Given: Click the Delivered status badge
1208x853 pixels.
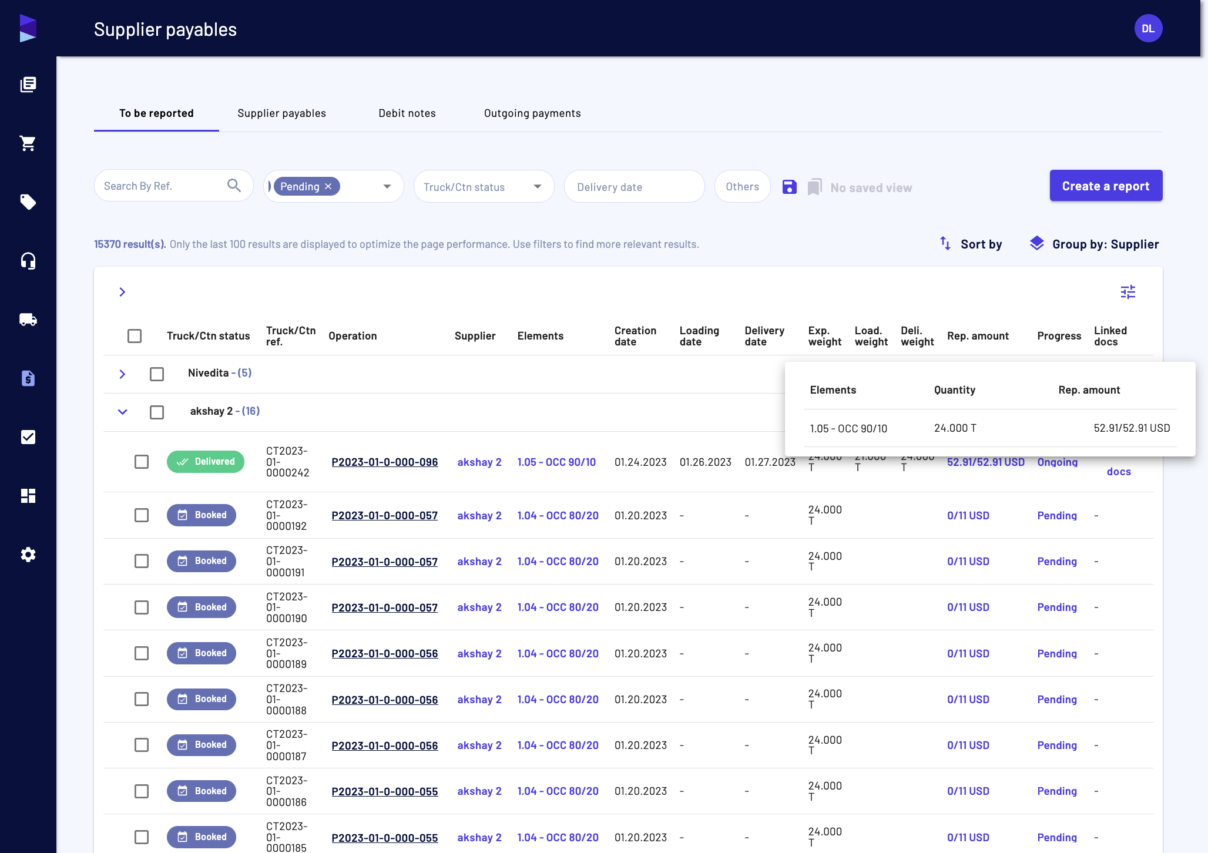Looking at the screenshot, I should point(206,462).
